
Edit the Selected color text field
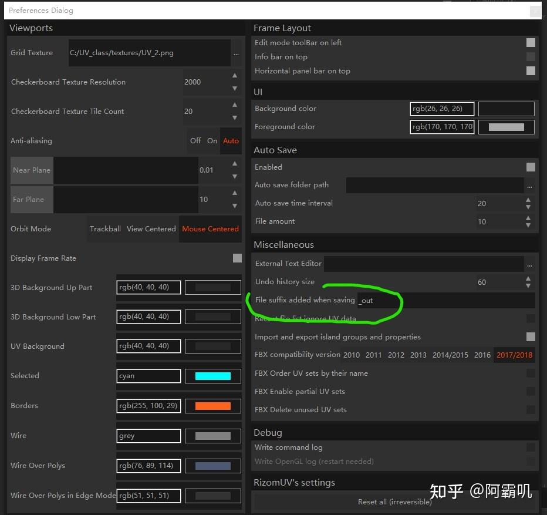[148, 376]
